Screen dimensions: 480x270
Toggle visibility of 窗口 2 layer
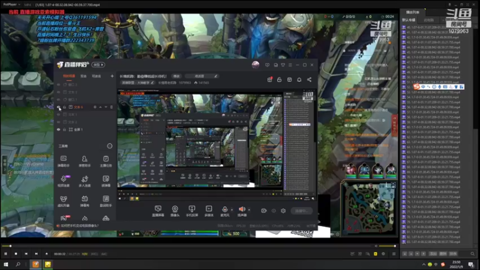[x=58, y=85]
